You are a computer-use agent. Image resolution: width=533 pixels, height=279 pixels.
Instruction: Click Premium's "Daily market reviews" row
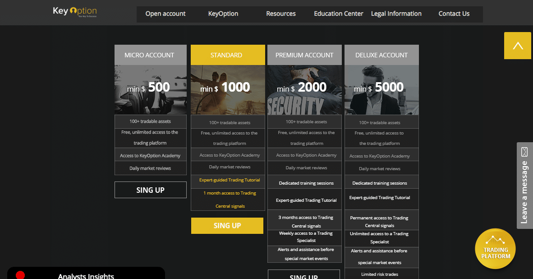[x=304, y=168]
